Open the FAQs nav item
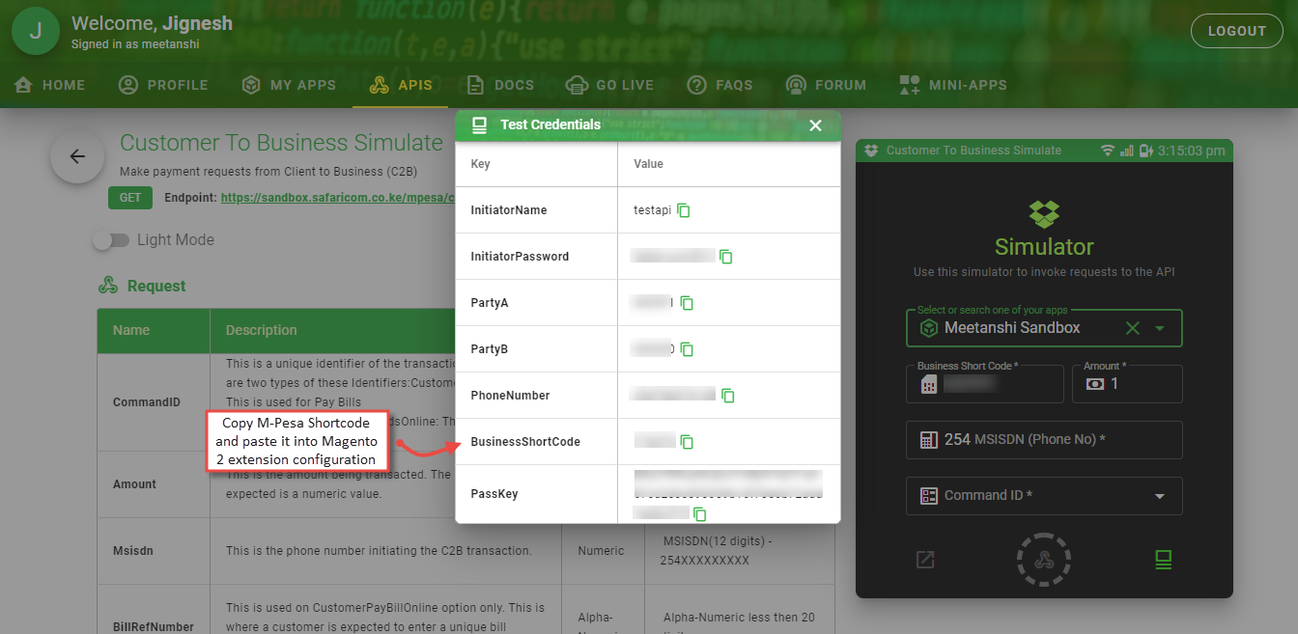Screen dimensions: 1298x634 (720, 85)
